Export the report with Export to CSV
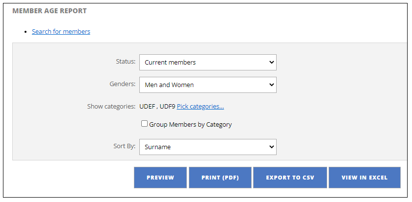 click(x=290, y=178)
